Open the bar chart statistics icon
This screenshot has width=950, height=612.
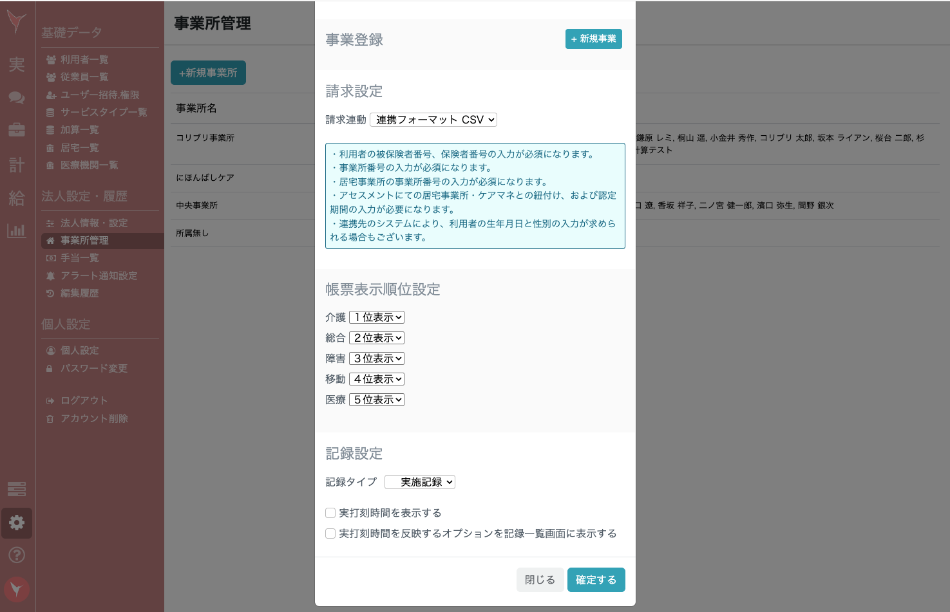pyautogui.click(x=17, y=230)
